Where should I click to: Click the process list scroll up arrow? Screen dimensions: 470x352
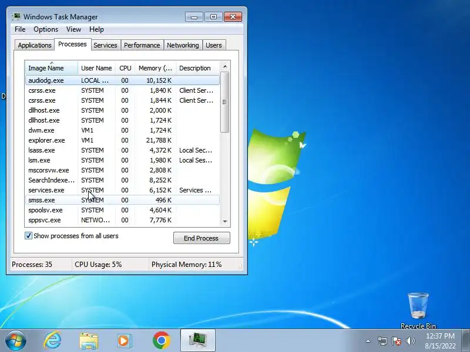click(225, 66)
